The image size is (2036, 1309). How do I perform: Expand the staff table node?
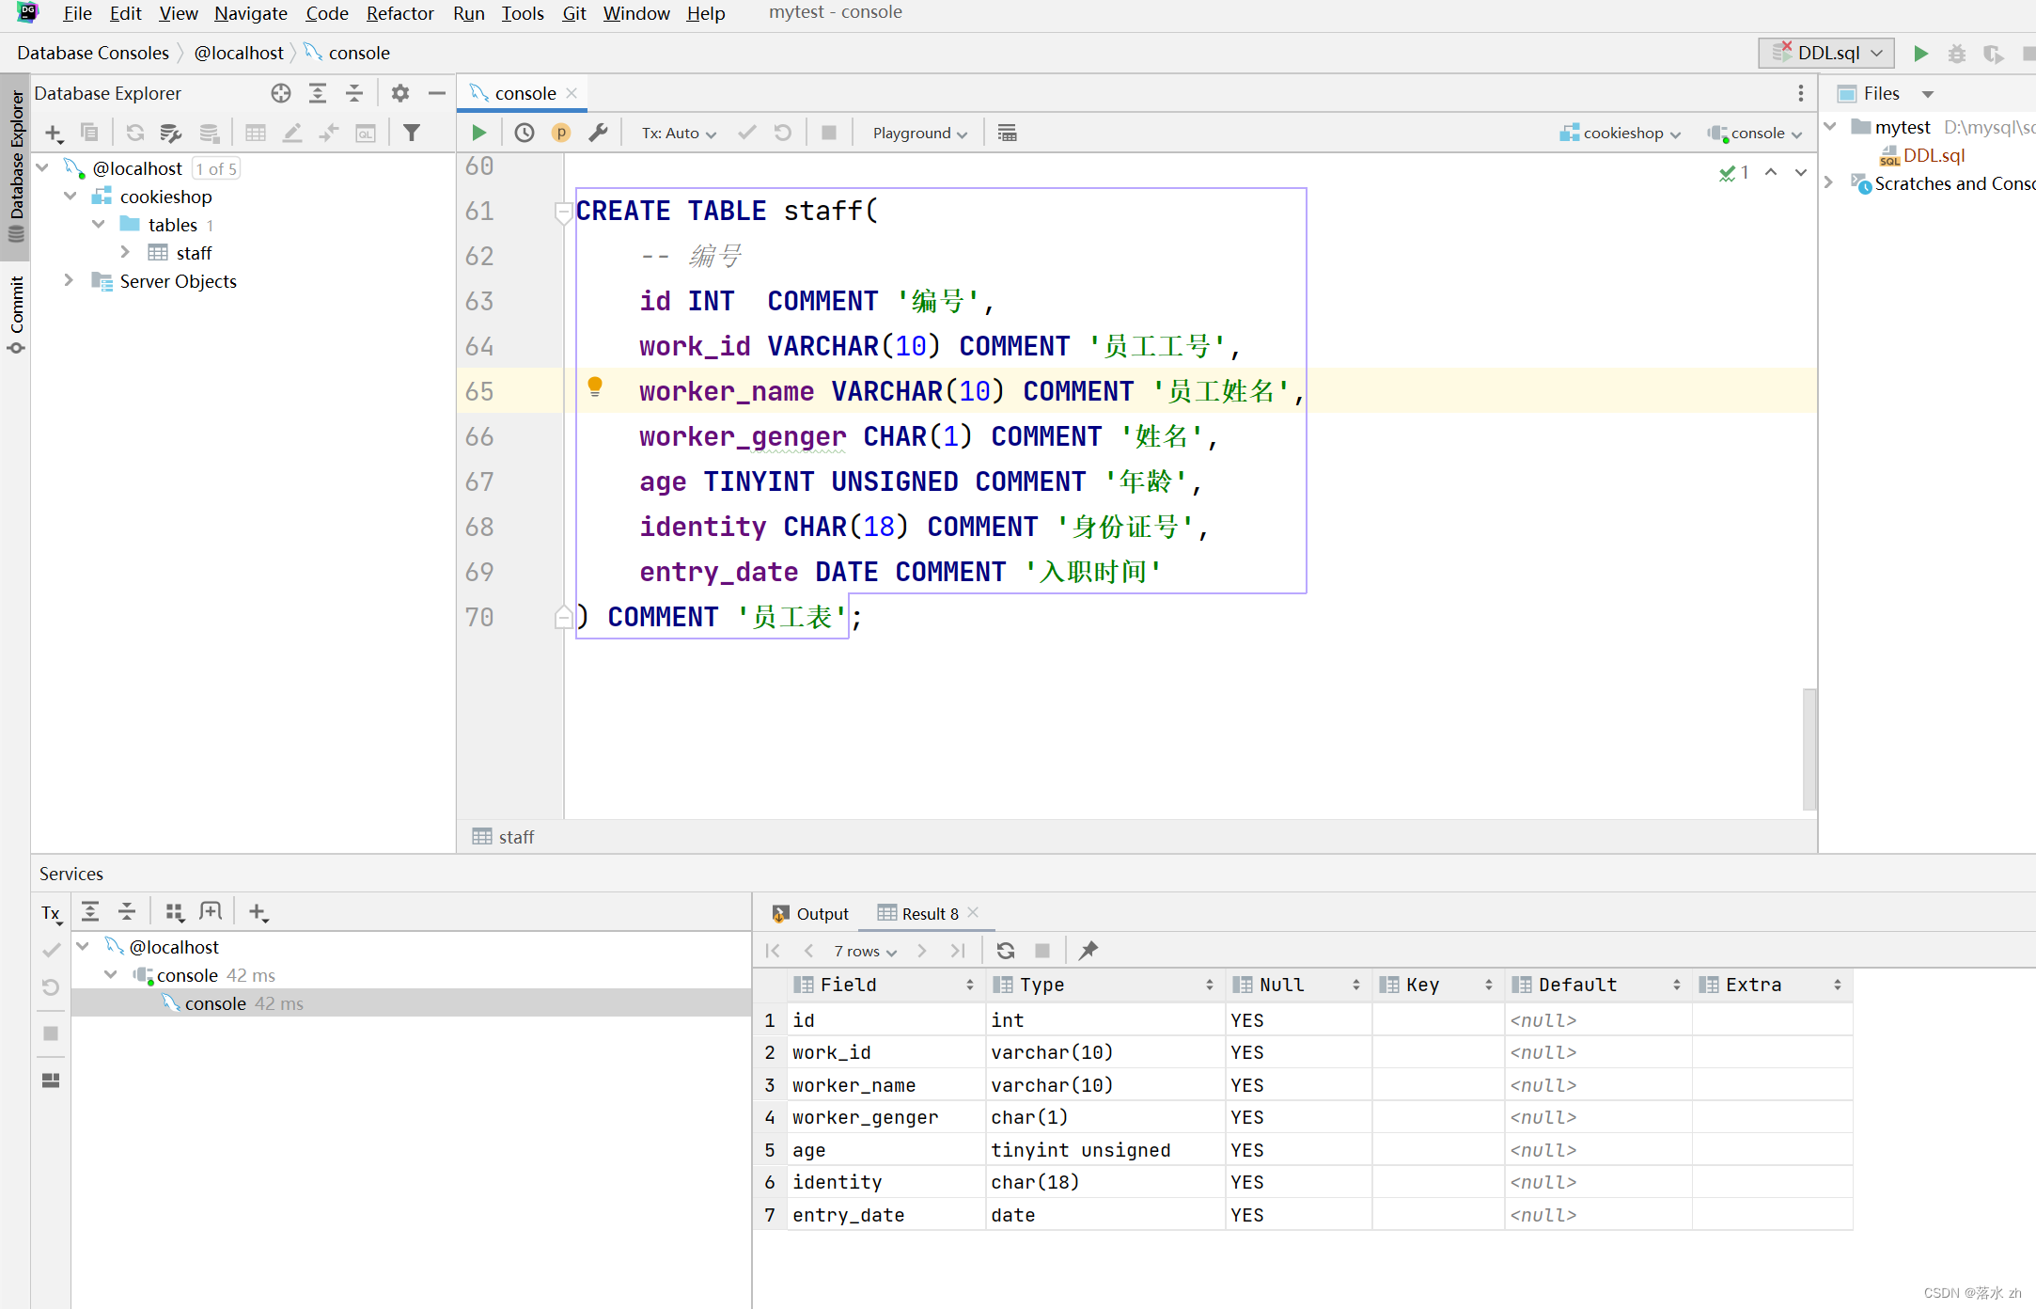(x=125, y=252)
